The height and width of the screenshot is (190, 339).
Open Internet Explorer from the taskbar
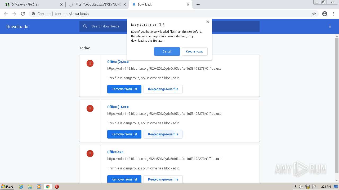point(21,187)
